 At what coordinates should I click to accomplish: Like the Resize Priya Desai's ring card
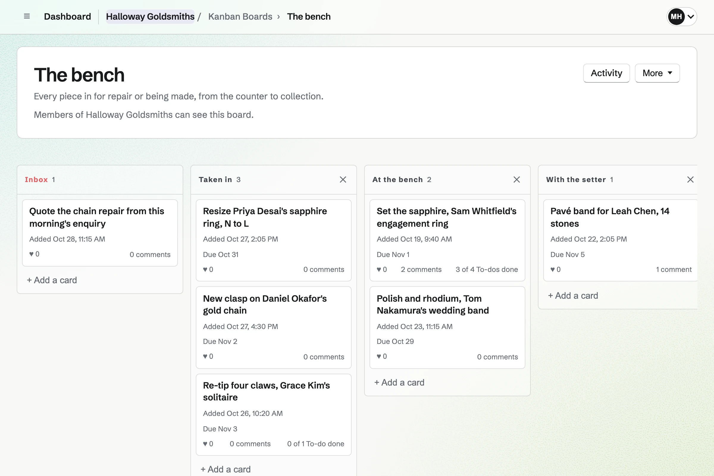(208, 270)
